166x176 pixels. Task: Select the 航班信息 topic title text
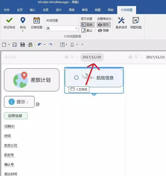105,78
